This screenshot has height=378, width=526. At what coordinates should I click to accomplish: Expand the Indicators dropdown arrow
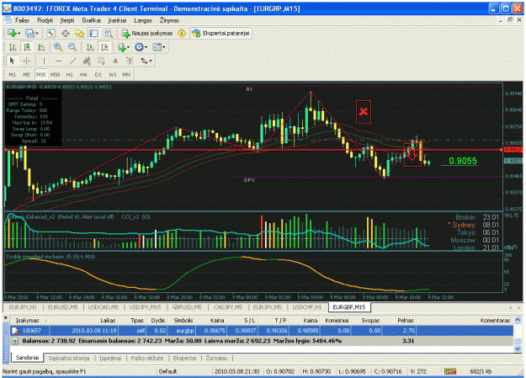128,47
